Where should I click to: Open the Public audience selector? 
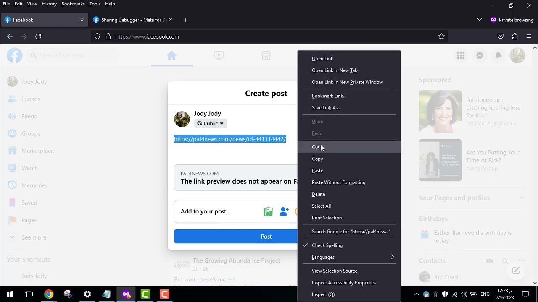point(211,123)
